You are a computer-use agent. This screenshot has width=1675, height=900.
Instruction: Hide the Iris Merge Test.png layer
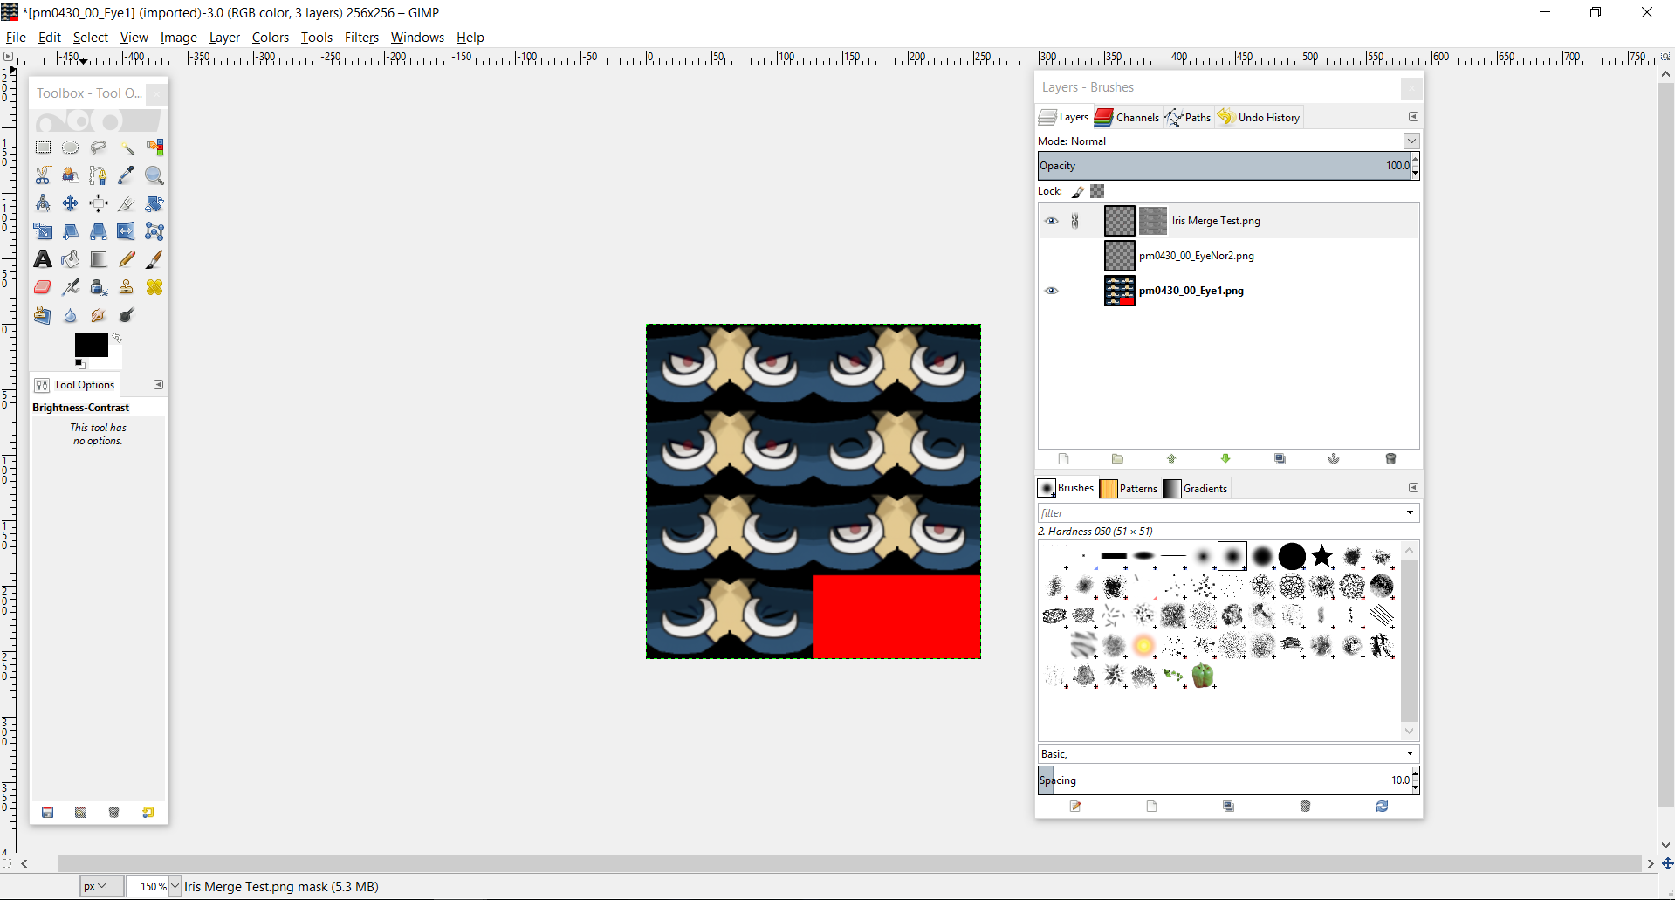coord(1051,221)
